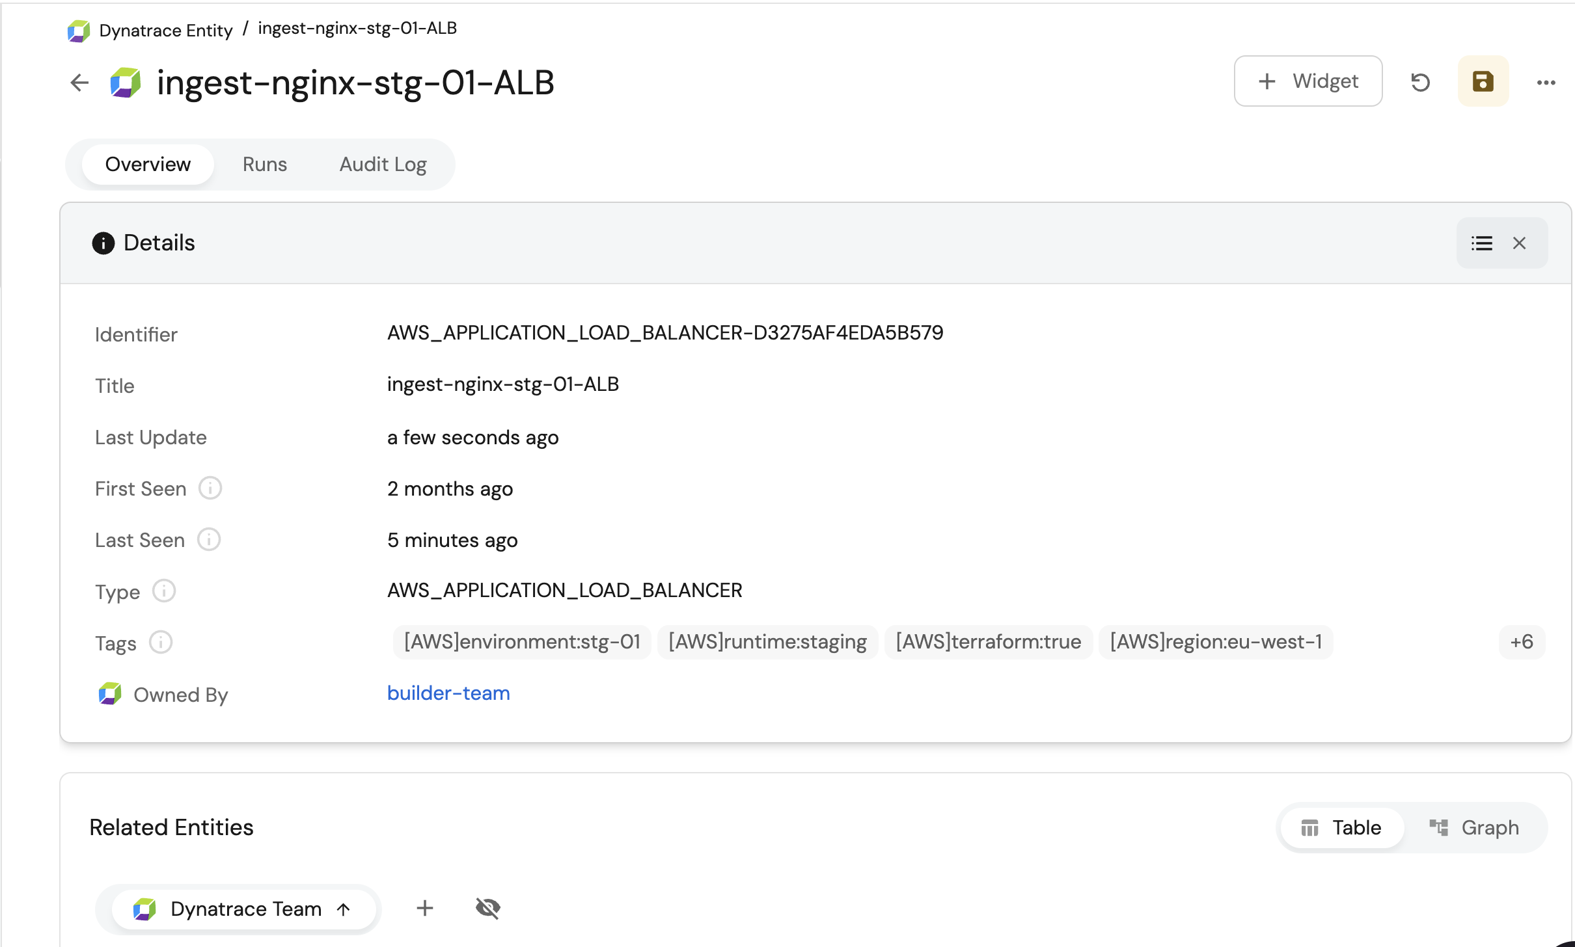This screenshot has width=1575, height=947.
Task: Click the info icon next to Tags
Action: click(x=161, y=643)
